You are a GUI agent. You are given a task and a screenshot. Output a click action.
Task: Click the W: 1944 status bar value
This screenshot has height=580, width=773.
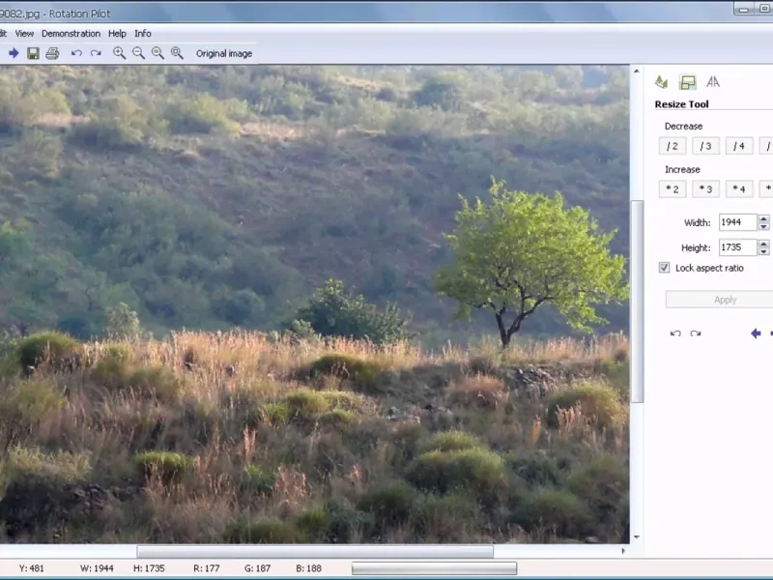(97, 568)
